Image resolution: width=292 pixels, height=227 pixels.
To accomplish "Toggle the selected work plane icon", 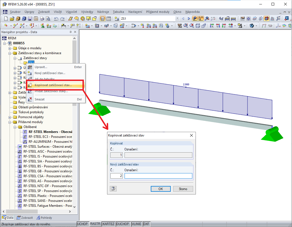I will (267, 19).
